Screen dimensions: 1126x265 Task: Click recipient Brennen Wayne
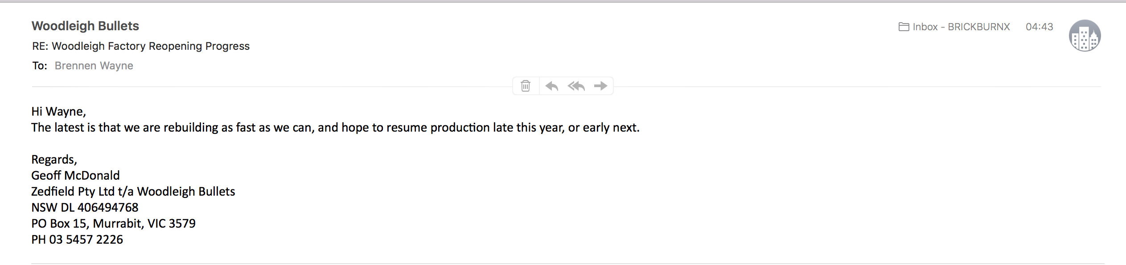pyautogui.click(x=94, y=66)
